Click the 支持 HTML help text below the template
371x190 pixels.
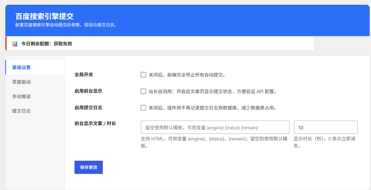[214, 142]
